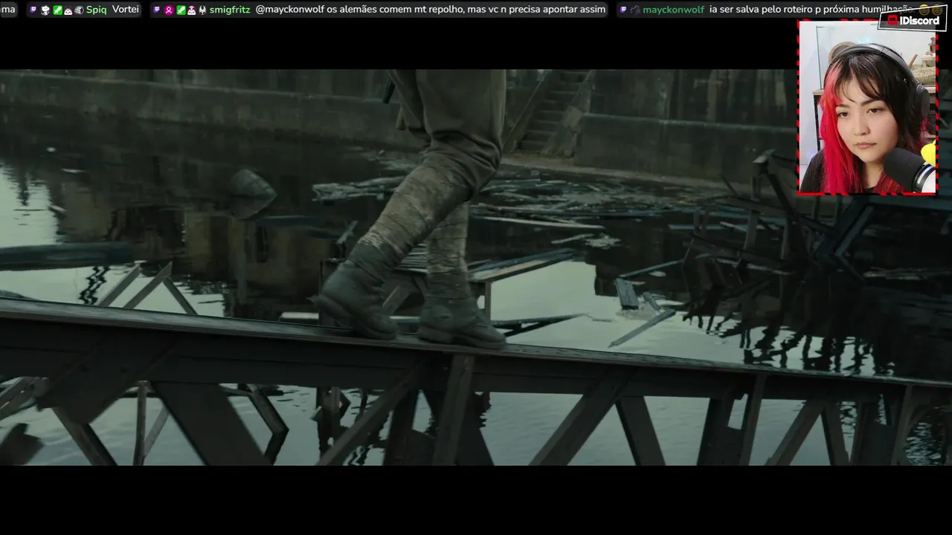Click the green sword badge beside Spiq
Viewport: 952px width, 535px height.
(57, 10)
